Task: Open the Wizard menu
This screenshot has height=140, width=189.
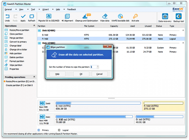Action: pos(45,9)
